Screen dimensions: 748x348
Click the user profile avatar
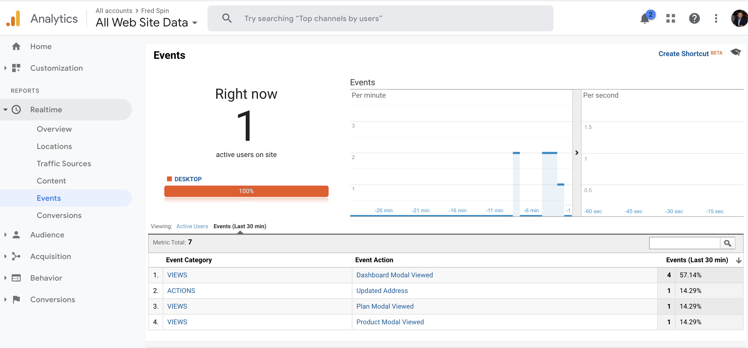coord(739,19)
